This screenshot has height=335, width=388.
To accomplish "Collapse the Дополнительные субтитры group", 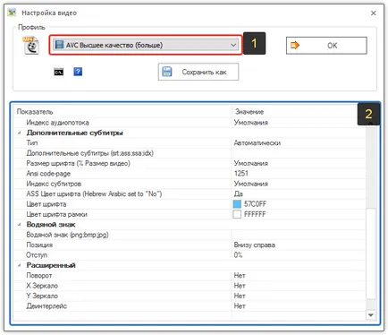I will pos(19,133).
